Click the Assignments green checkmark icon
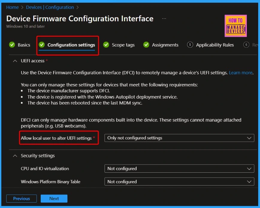The width and height of the screenshot is (260, 208). tap(146, 45)
